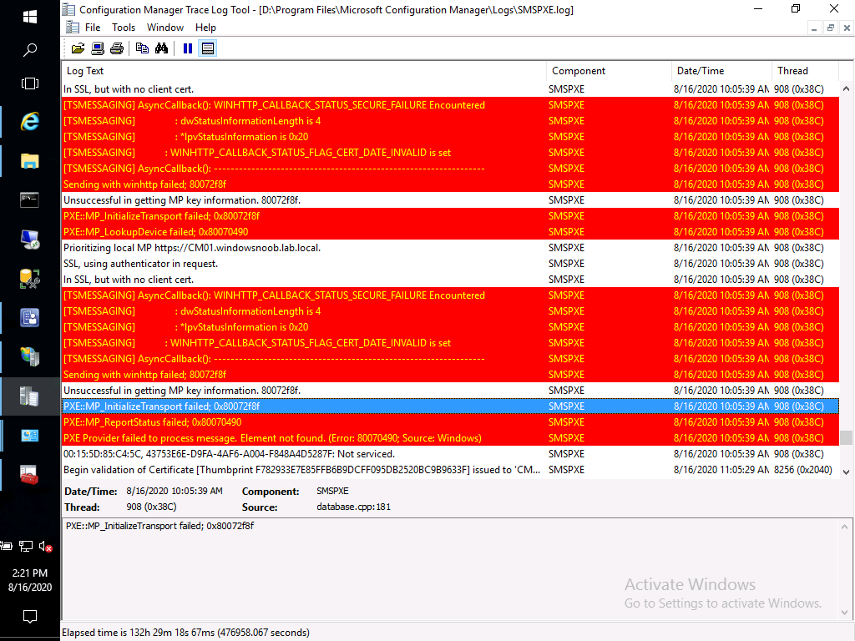This screenshot has height=641, width=855.
Task: Click the thread cell '8256 (0x2040)'
Action: 802,470
